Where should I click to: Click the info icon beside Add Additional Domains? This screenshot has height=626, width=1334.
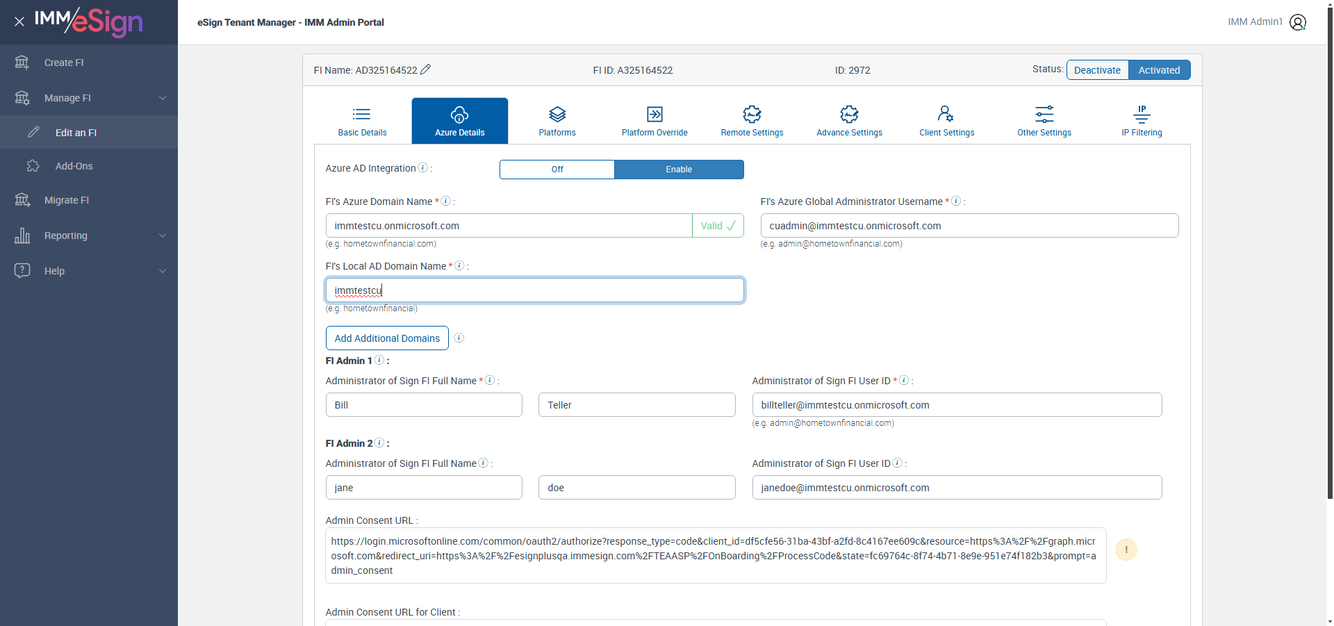click(x=459, y=338)
